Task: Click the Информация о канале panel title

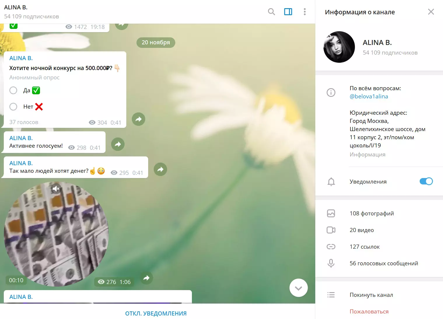Action: click(360, 12)
